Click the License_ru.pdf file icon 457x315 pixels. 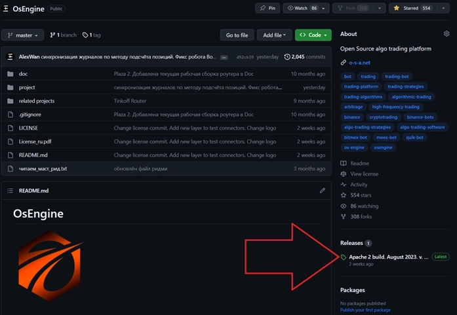coord(10,141)
